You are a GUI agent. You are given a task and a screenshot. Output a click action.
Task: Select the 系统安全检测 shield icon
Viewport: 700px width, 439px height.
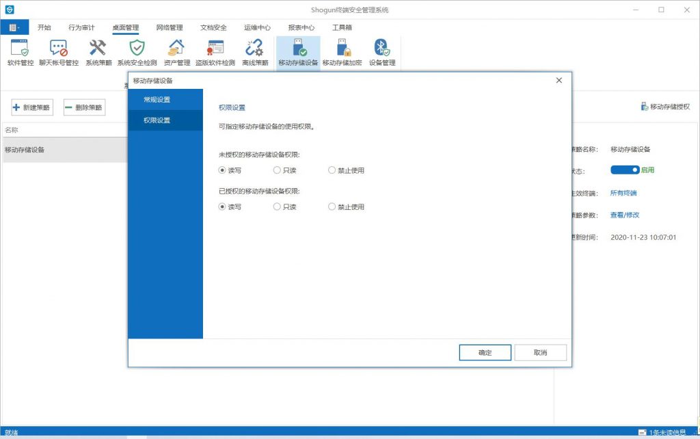coord(137,49)
